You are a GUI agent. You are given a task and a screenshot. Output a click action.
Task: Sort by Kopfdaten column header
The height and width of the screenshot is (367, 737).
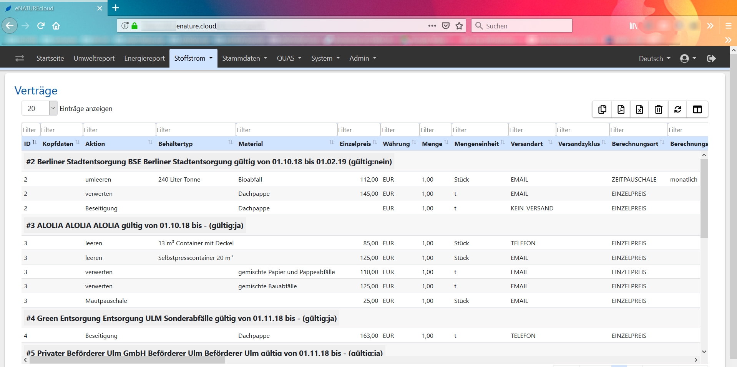(x=61, y=144)
